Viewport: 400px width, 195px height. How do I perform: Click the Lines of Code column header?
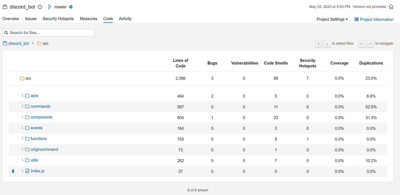[180, 63]
